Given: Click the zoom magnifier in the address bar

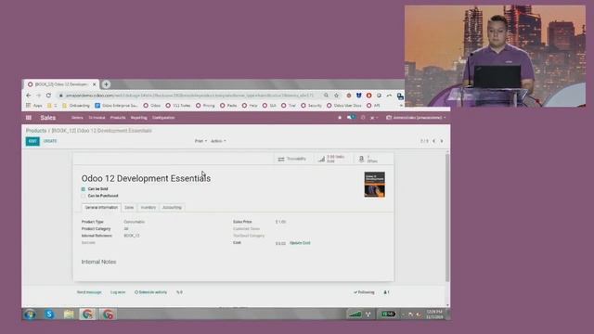Looking at the screenshot, I should pos(326,96).
